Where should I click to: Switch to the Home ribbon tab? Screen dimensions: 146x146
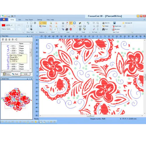pyautogui.click(x=12, y=20)
